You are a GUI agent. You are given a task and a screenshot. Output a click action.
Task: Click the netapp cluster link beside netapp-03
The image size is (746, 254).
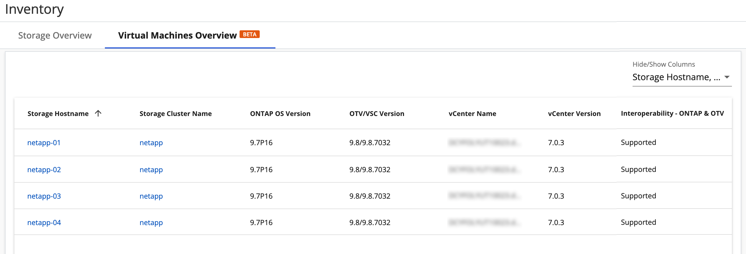(151, 196)
